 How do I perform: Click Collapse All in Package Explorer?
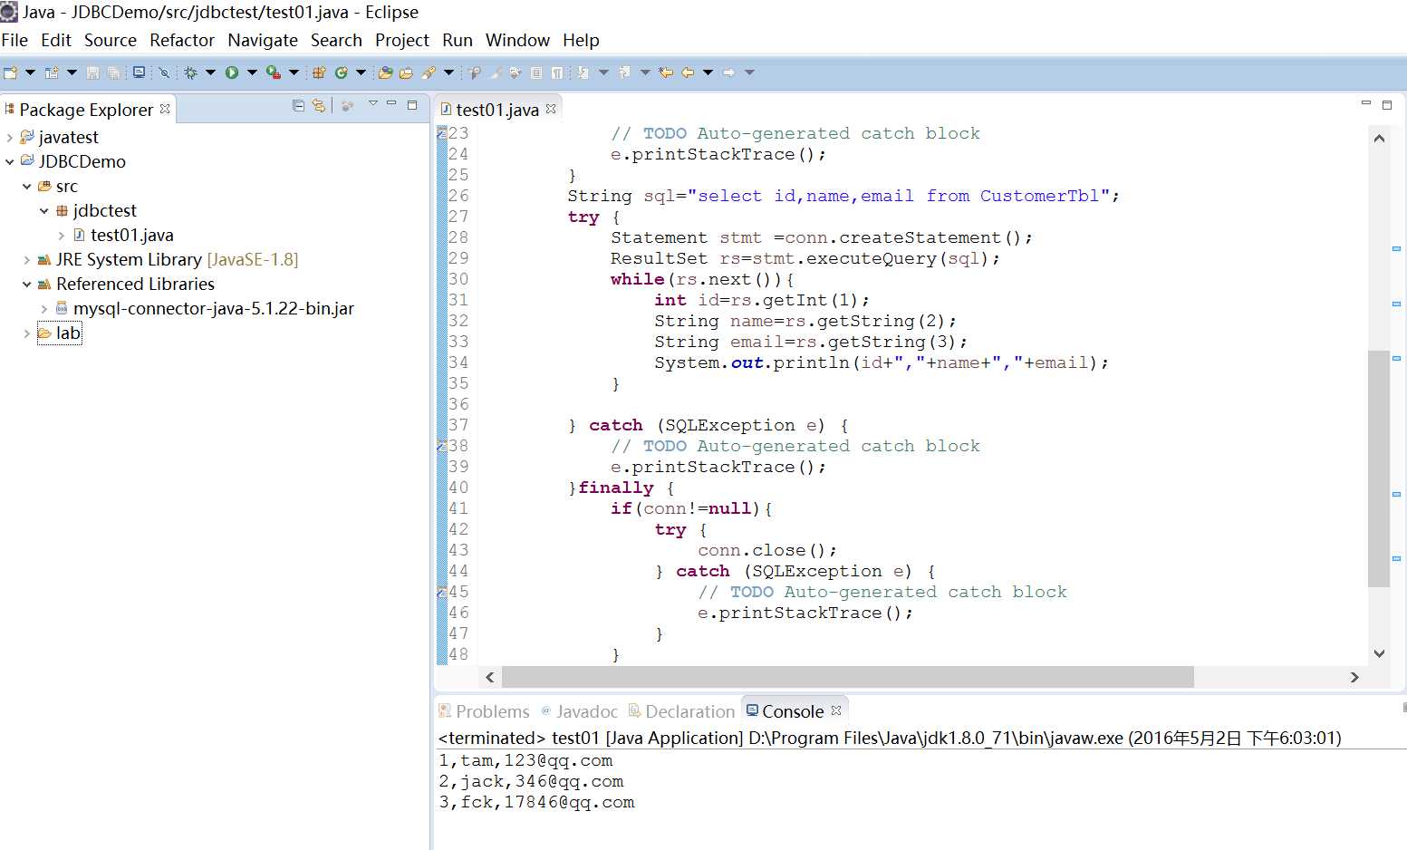298,106
